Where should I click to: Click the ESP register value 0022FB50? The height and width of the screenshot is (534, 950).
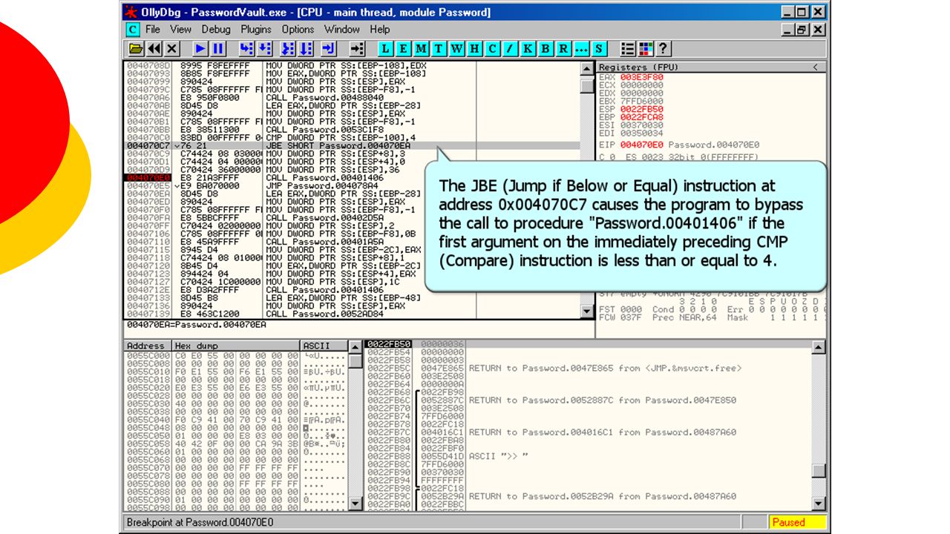641,109
